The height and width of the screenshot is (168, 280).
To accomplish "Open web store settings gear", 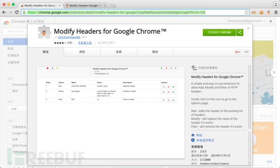I will 270,21.
